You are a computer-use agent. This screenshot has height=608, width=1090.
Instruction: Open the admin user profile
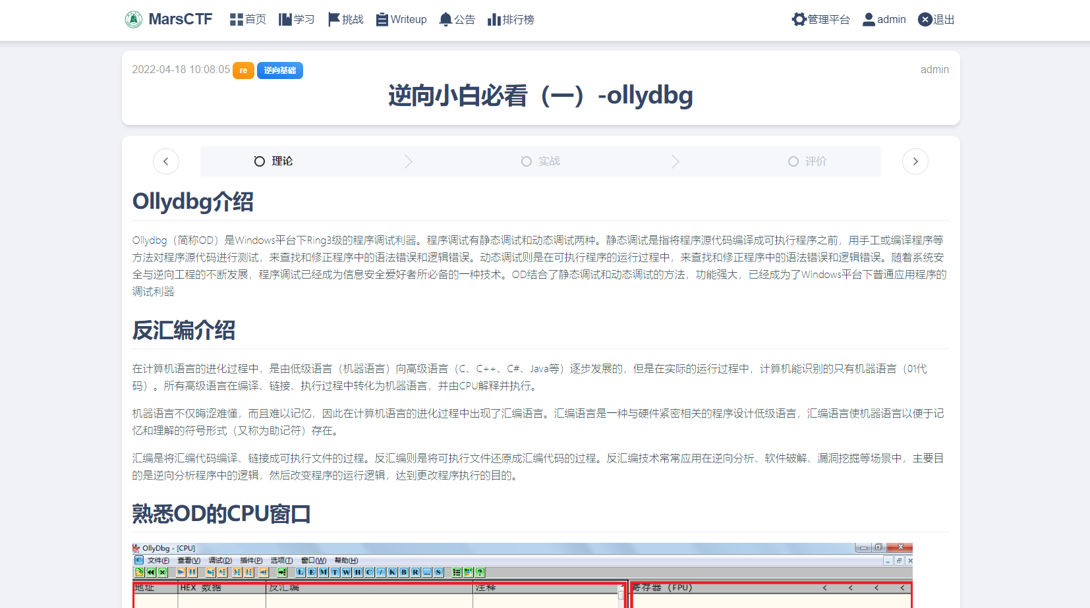pos(884,19)
